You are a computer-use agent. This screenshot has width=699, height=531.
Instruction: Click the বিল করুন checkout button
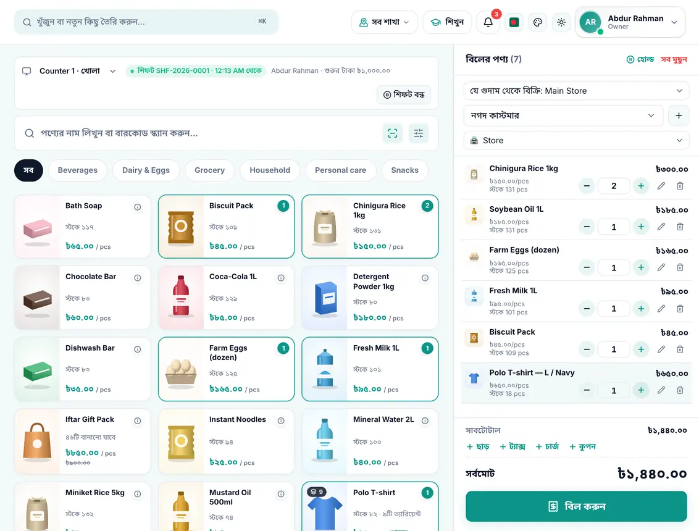pos(576,506)
